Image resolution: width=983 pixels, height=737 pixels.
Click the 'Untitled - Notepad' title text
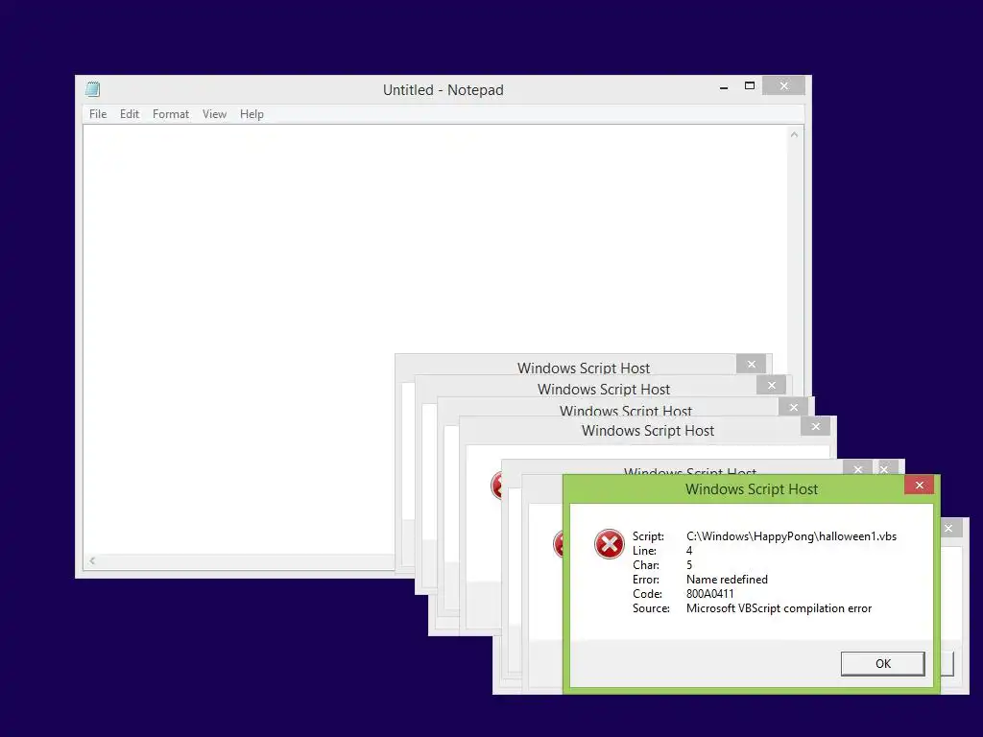tap(444, 90)
